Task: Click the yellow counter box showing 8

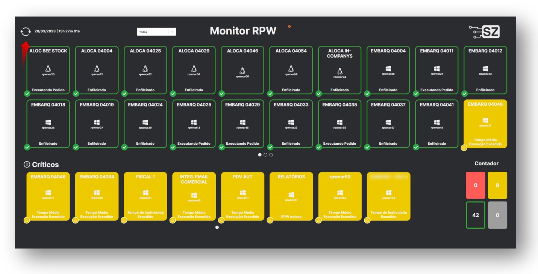Action: tap(497, 185)
